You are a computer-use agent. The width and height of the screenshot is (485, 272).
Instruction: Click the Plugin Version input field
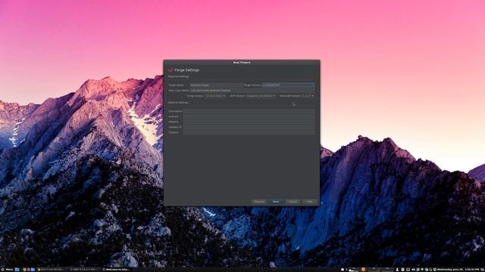288,85
